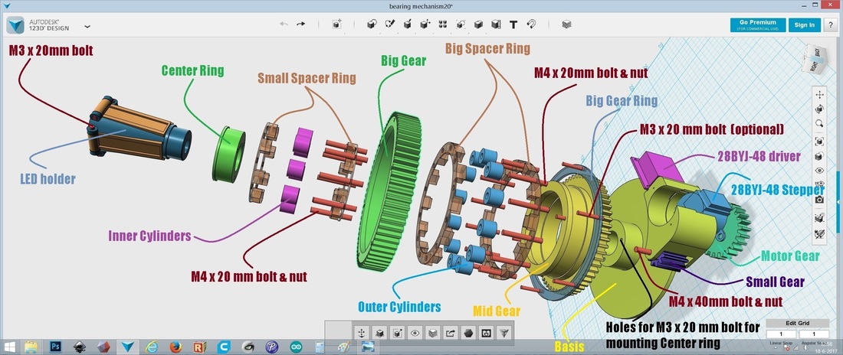Click Move tool in bottom context toolbar
The image size is (843, 355).
tap(362, 333)
